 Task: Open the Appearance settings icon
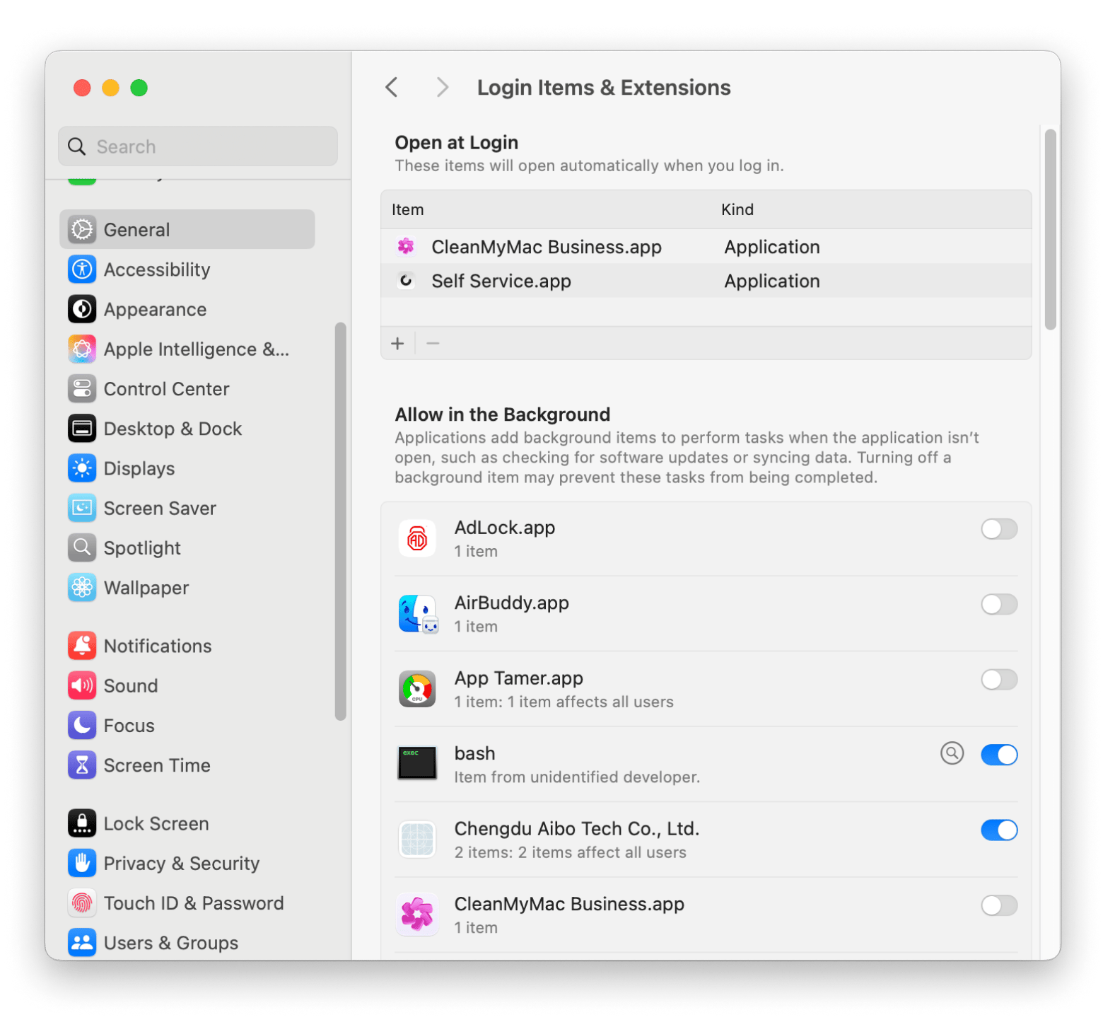pyautogui.click(x=82, y=309)
